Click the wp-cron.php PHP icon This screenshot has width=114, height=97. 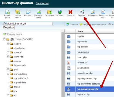[x=69, y=94]
